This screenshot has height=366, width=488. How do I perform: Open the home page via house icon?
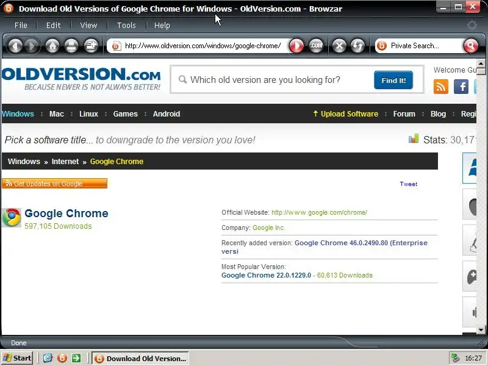tap(52, 46)
